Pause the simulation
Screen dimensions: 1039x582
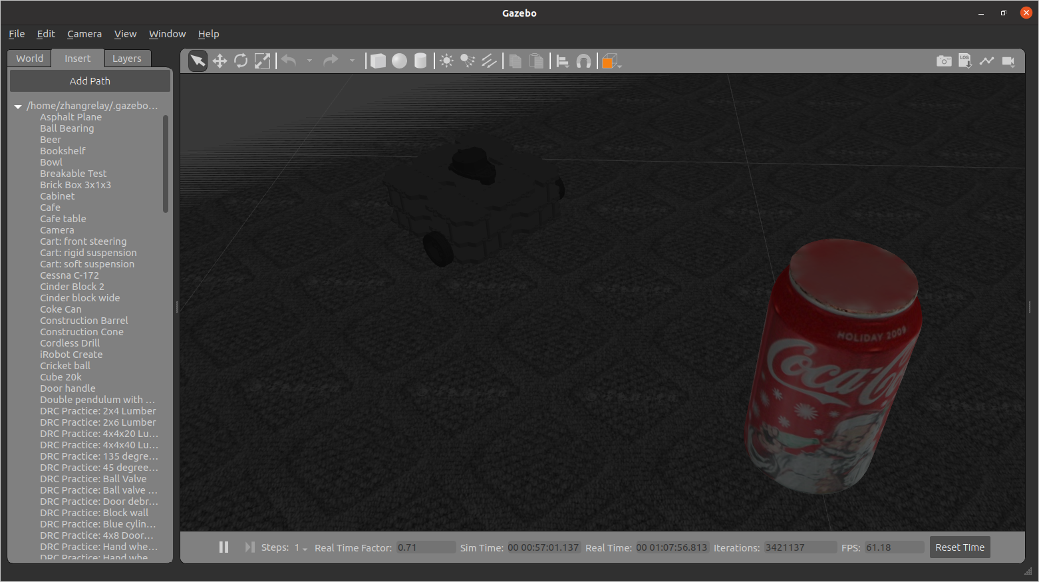pyautogui.click(x=223, y=547)
